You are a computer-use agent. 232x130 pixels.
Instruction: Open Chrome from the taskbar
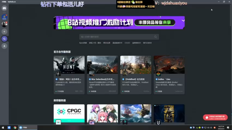pos(15,128)
